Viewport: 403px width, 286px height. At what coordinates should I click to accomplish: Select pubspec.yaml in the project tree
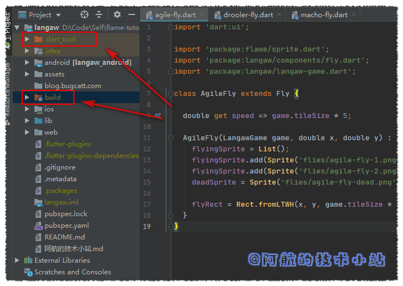coord(66,226)
